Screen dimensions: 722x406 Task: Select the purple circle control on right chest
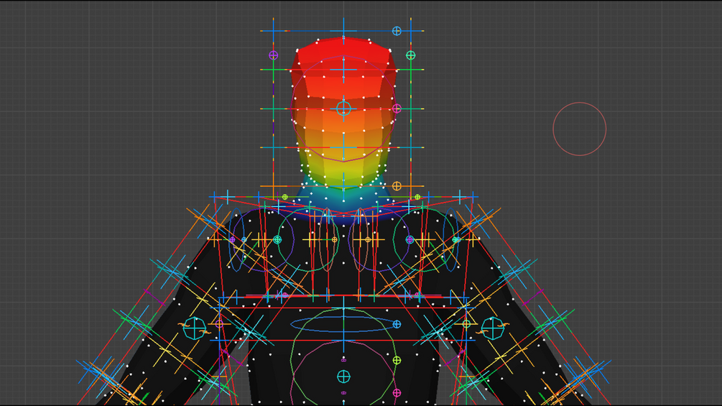(409, 239)
